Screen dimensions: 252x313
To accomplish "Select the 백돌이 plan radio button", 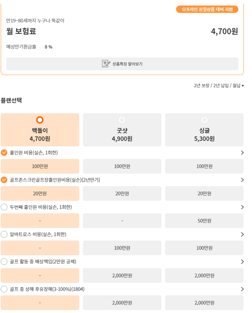I will pyautogui.click(x=40, y=120).
